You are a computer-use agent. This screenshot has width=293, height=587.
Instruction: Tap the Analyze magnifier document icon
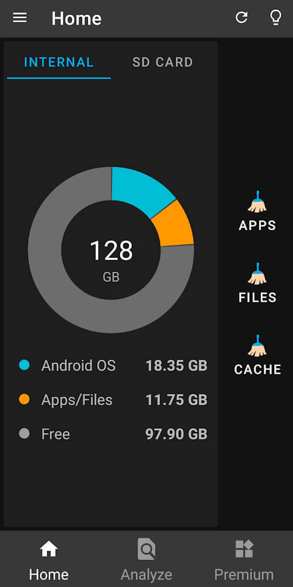(146, 549)
